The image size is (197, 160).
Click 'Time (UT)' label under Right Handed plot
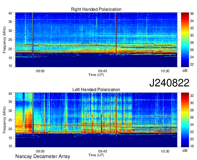click(96, 75)
